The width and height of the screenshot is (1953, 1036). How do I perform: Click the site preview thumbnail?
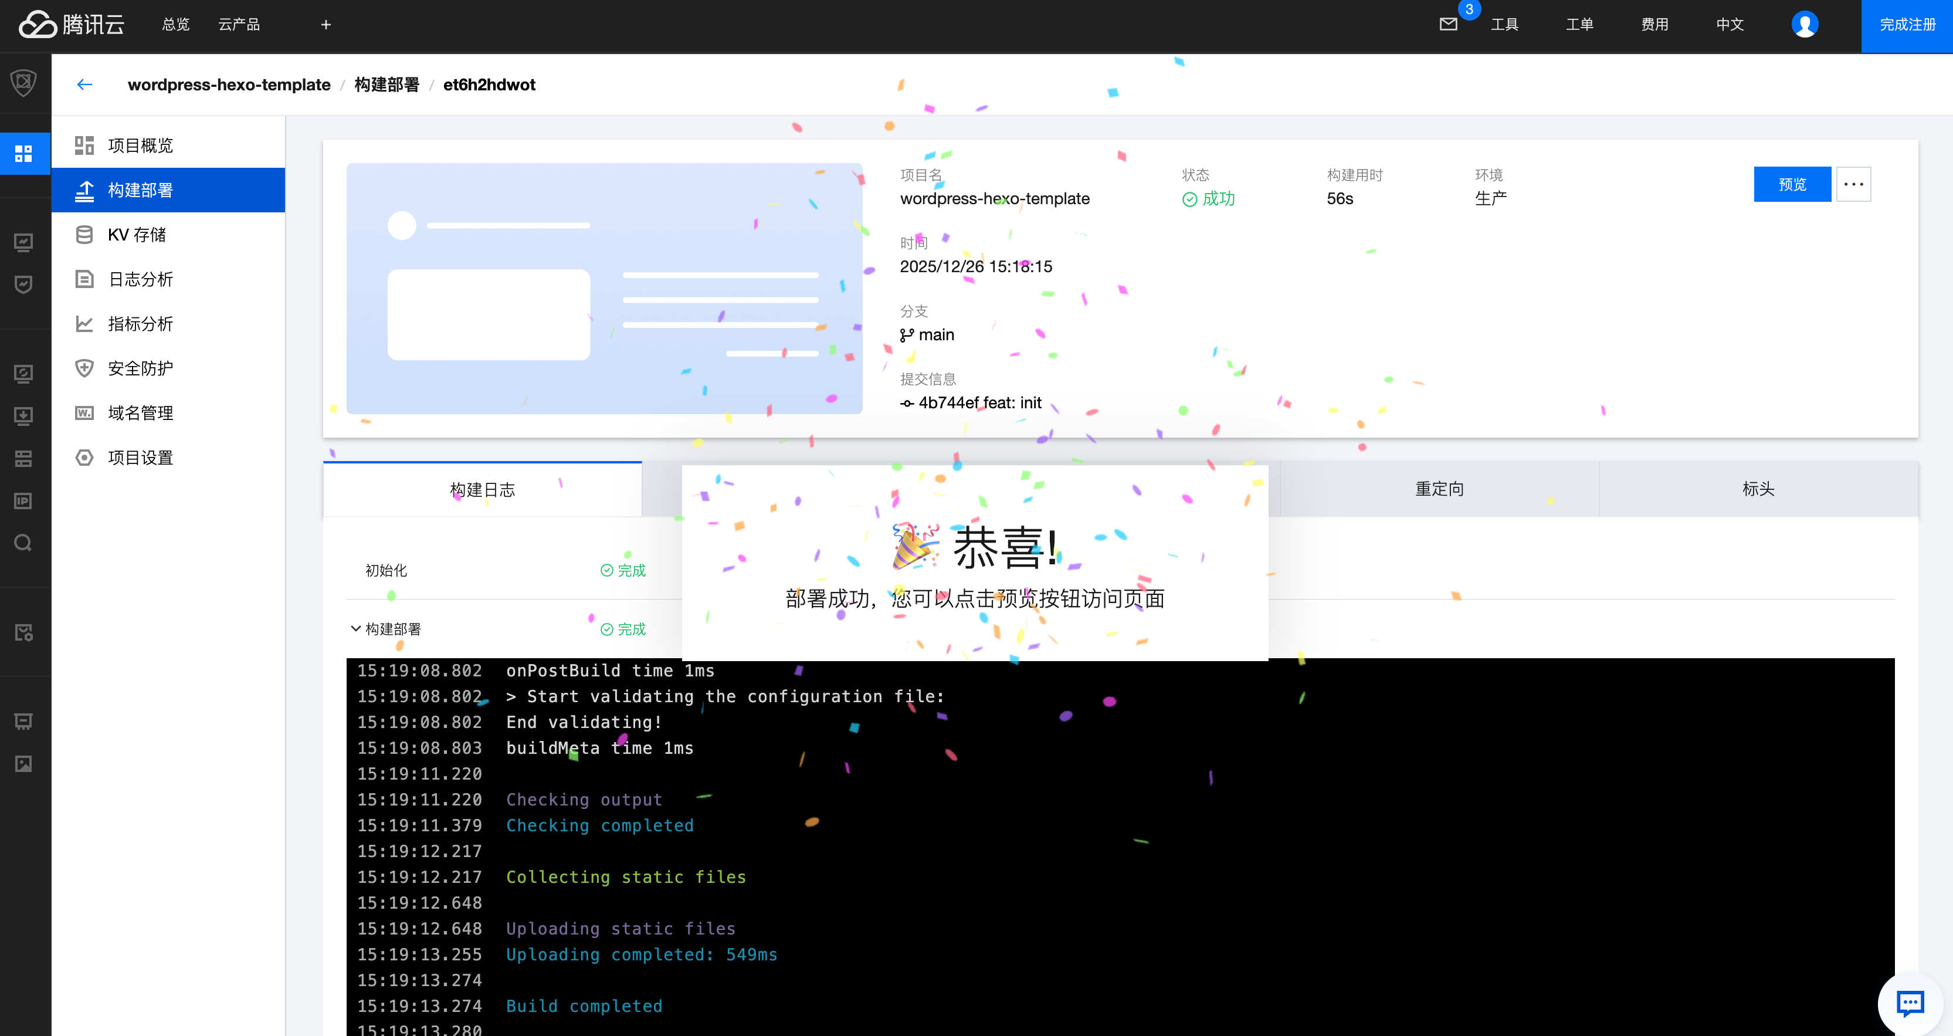pos(604,288)
